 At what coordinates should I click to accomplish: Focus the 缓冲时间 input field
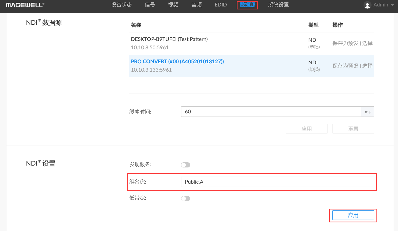pyautogui.click(x=271, y=112)
